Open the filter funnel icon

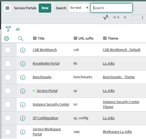click(8, 29)
